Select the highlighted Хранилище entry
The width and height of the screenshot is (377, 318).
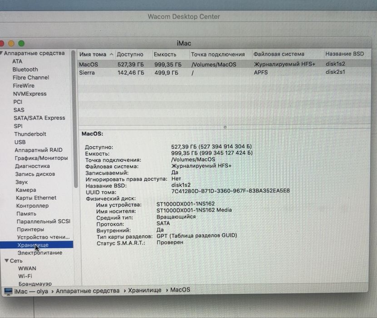(x=36, y=245)
